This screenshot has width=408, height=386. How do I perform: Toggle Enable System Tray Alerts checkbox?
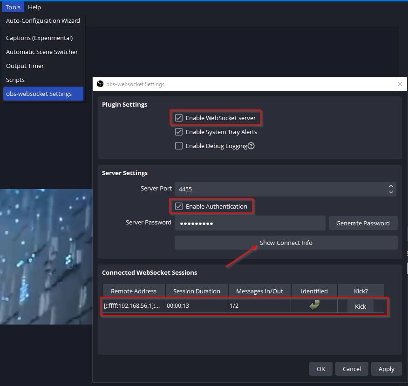(179, 132)
